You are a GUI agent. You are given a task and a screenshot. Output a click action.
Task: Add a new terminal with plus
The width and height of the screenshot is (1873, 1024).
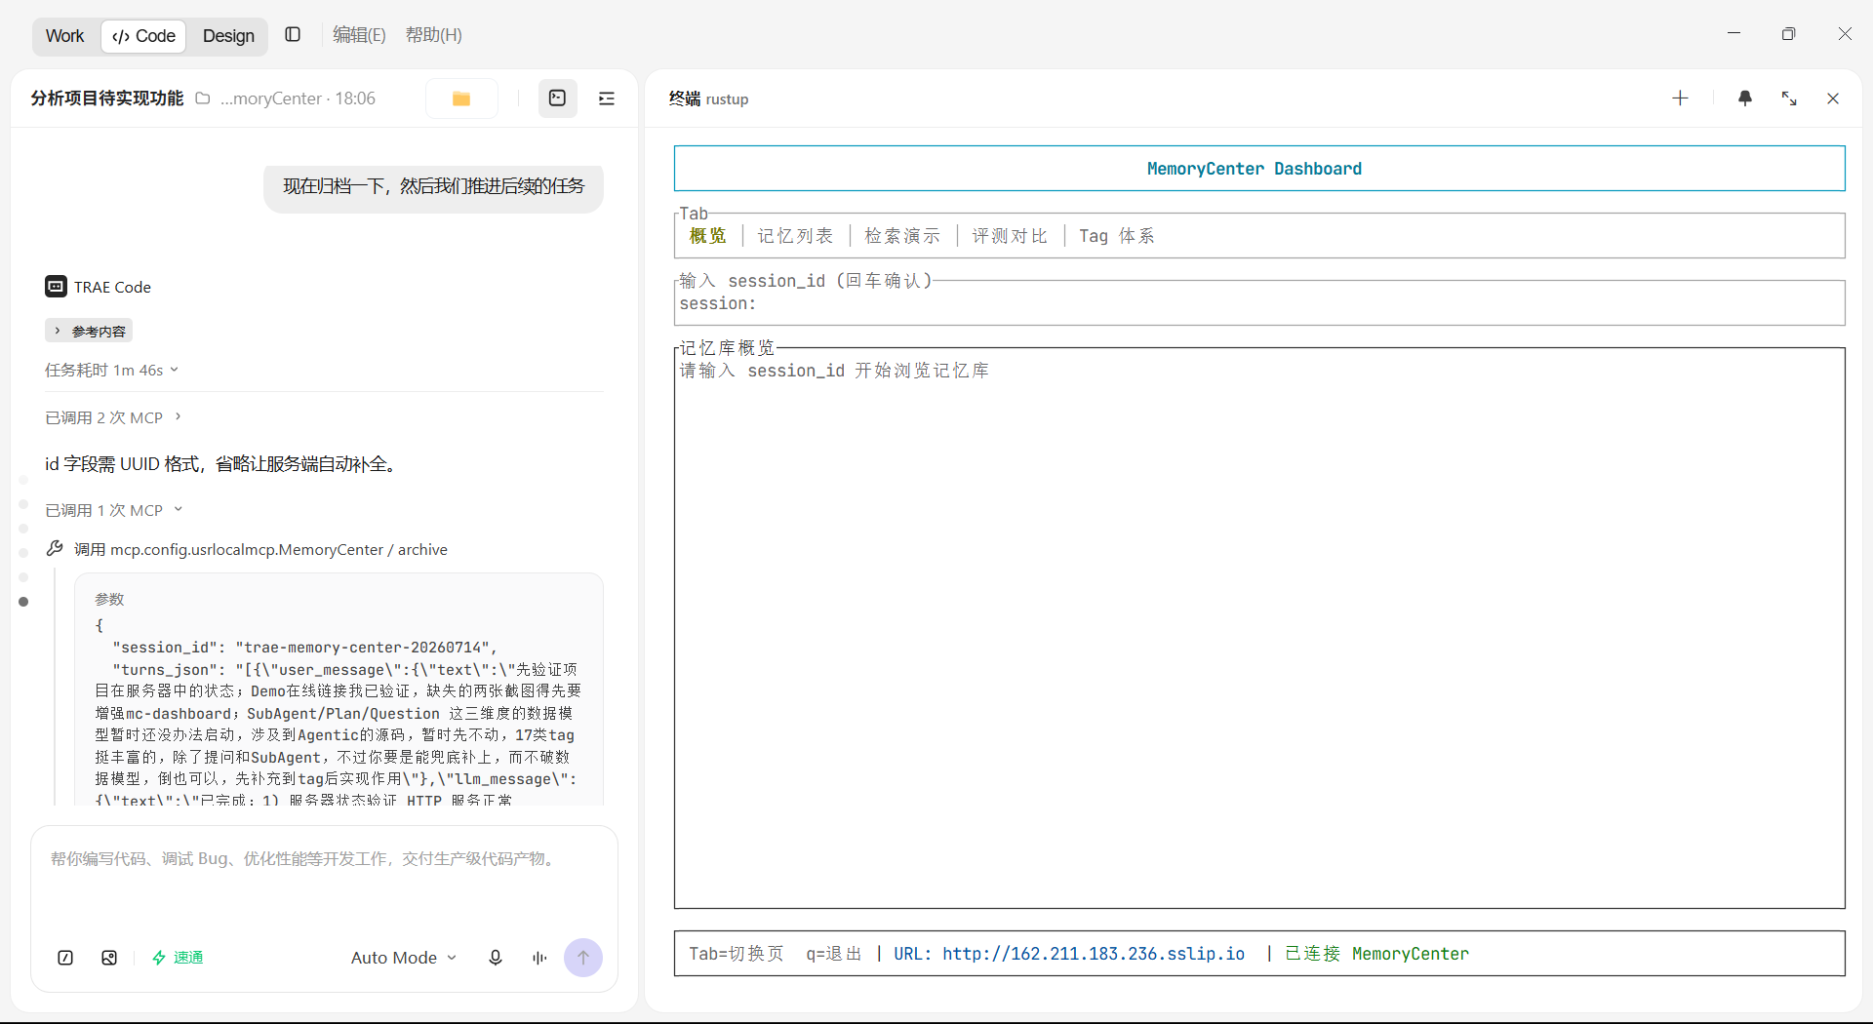click(x=1680, y=98)
